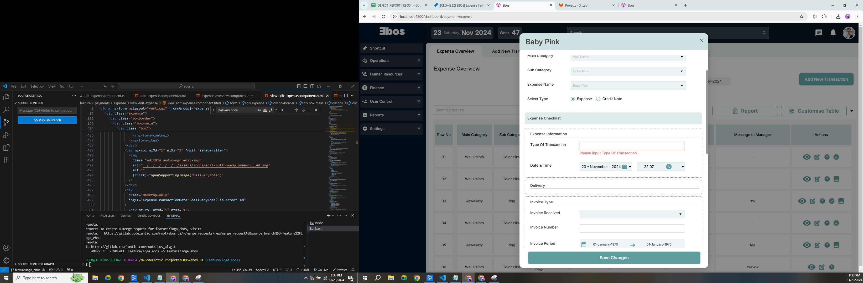This screenshot has width=863, height=283.
Task: Open the user profile avatar in Ebos
Action: click(x=849, y=33)
